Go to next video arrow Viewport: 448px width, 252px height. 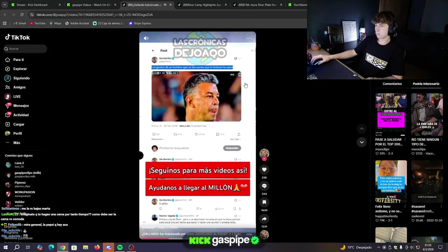pyautogui.click(x=362, y=142)
